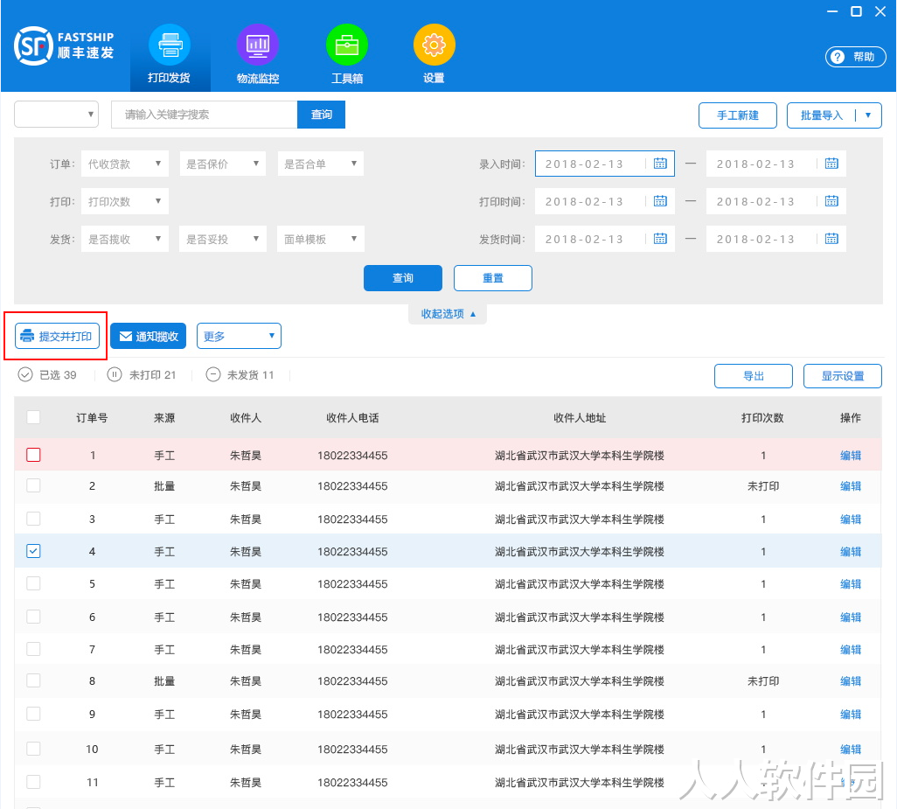Check the box for order 3
Screen dimensions: 897x809
tap(34, 519)
